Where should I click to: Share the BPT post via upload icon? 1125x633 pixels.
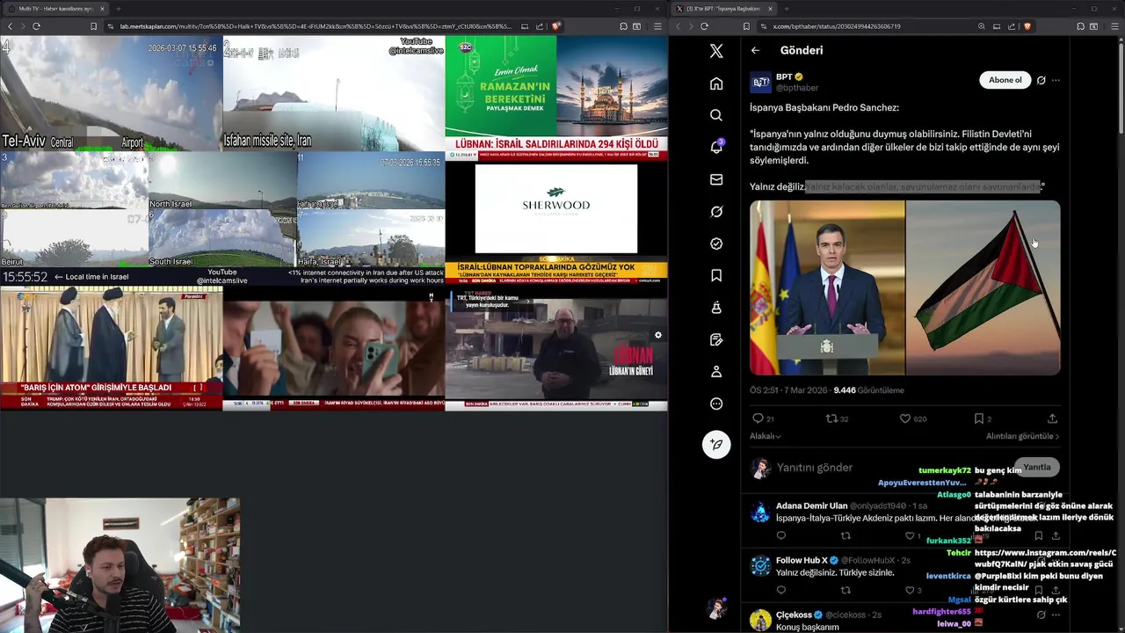coord(1052,418)
